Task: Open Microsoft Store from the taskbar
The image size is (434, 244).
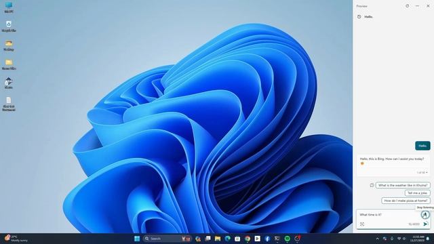Action: tap(237, 239)
